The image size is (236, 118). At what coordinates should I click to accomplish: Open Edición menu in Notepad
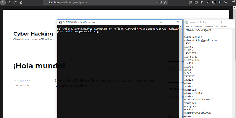(199, 27)
